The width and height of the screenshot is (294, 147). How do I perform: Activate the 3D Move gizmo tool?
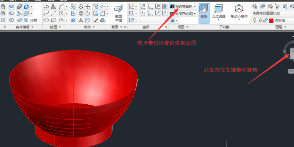[x=81, y=7]
